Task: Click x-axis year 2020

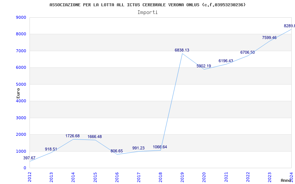Action: [204, 177]
